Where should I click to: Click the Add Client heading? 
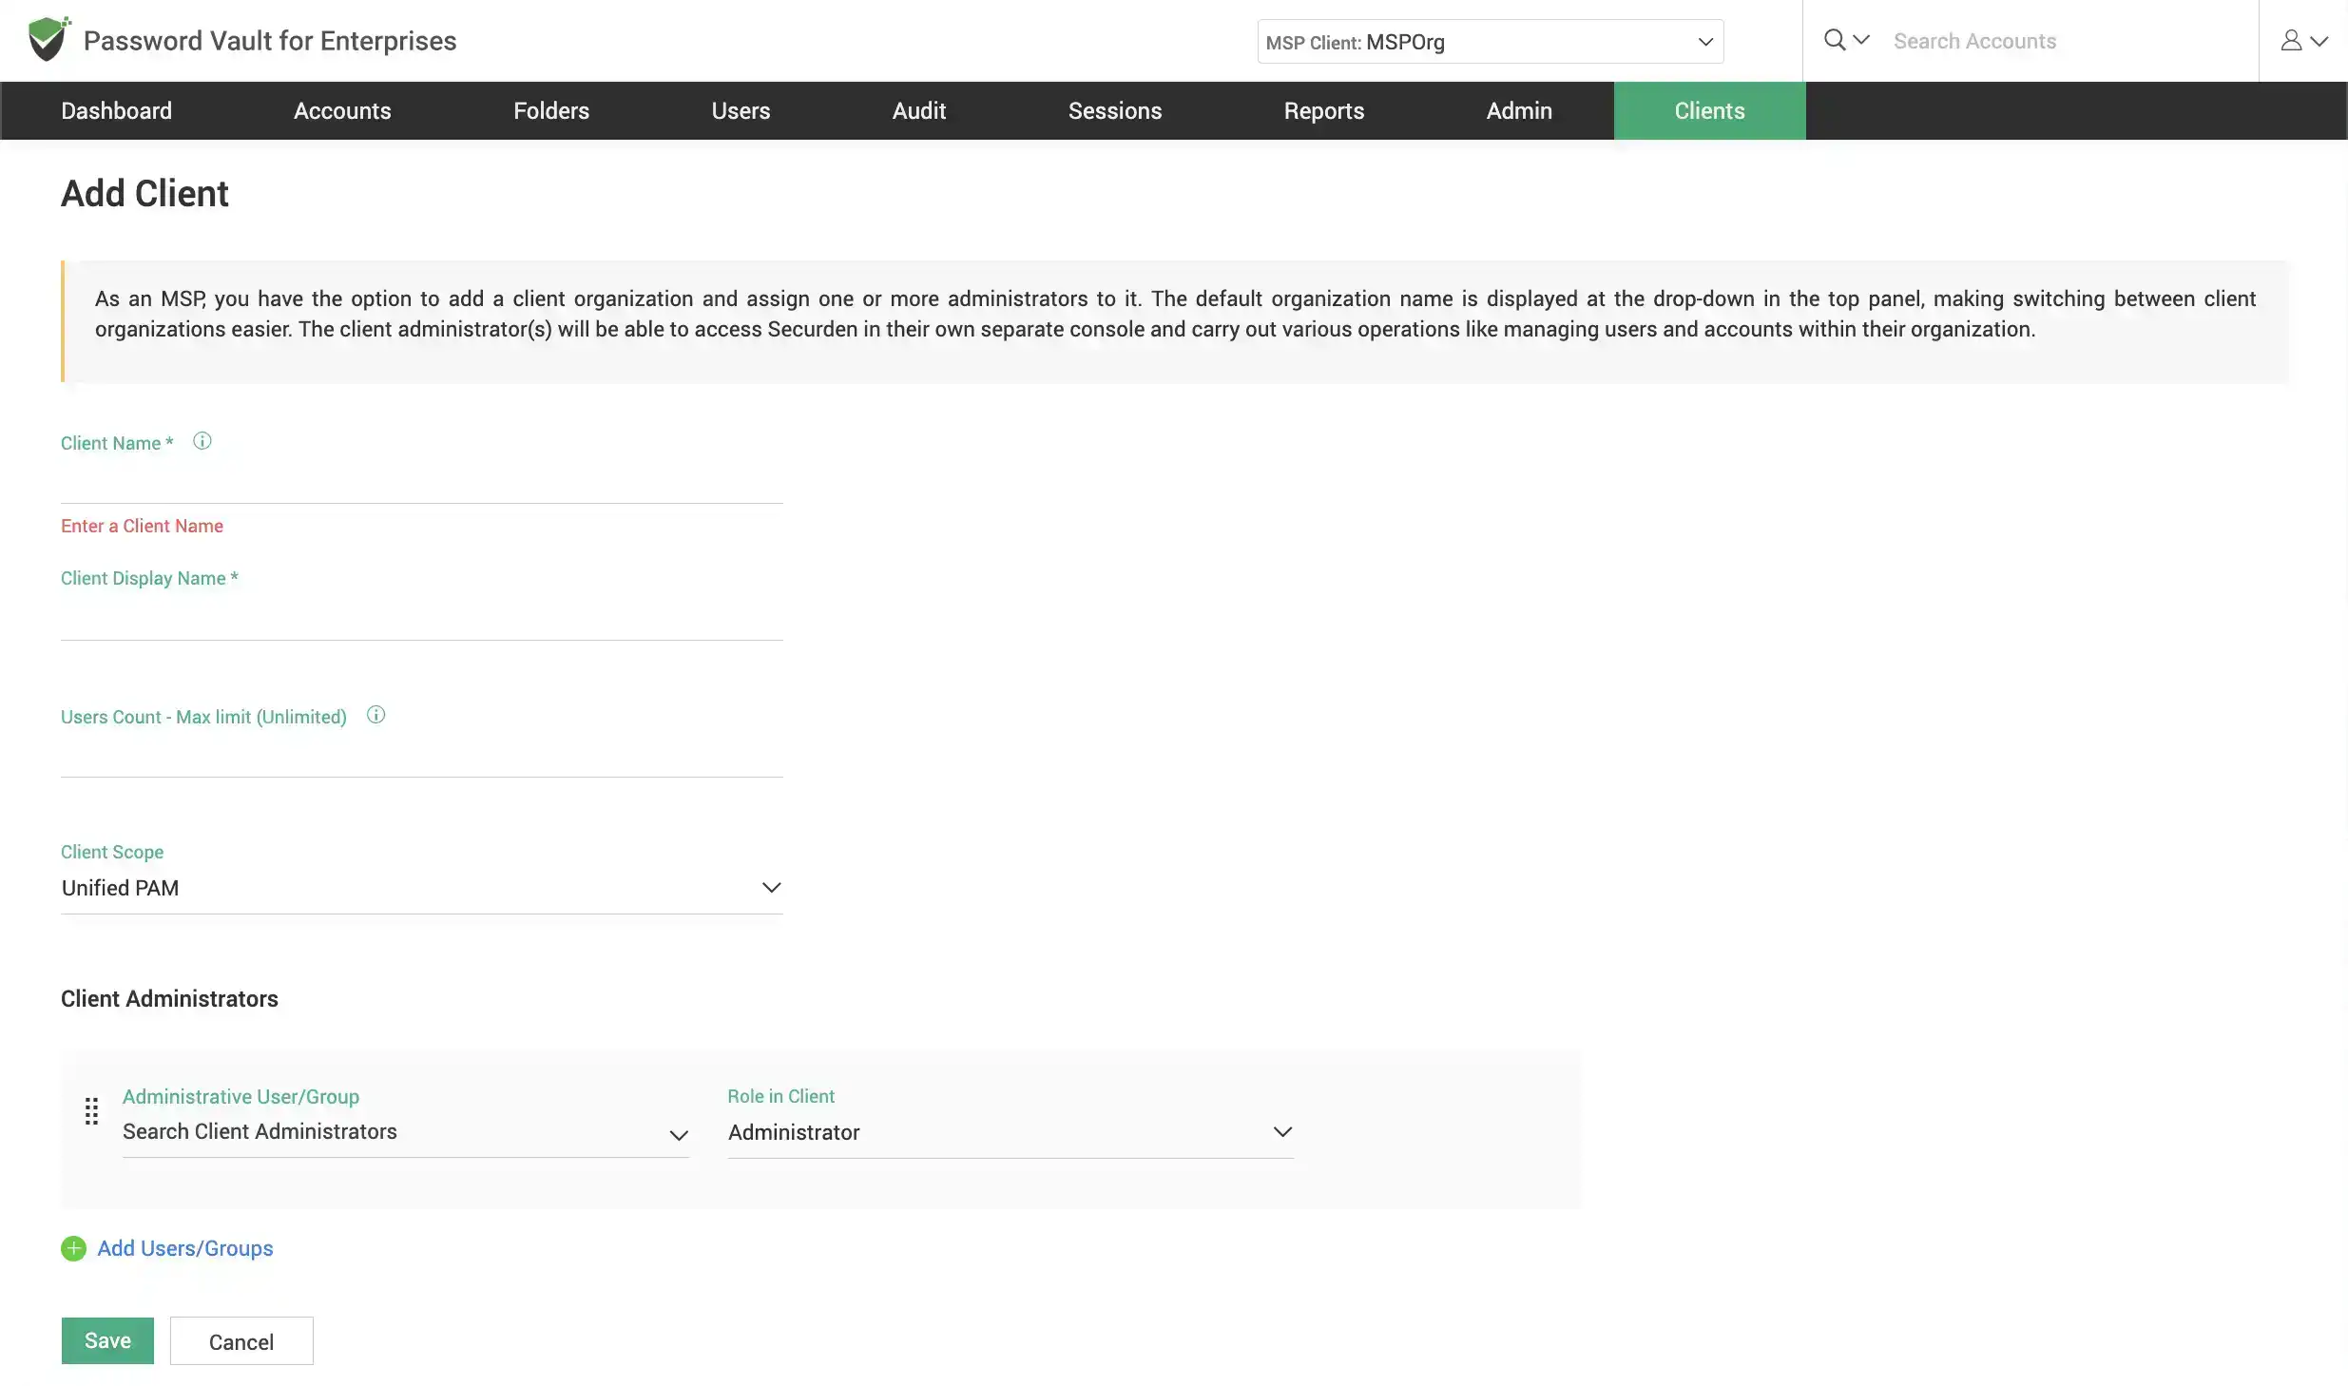click(x=144, y=194)
